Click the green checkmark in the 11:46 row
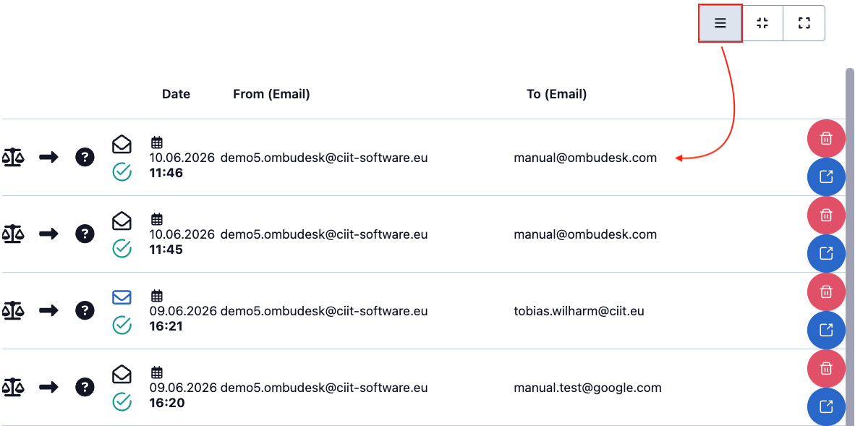The width and height of the screenshot is (855, 426). tap(122, 172)
